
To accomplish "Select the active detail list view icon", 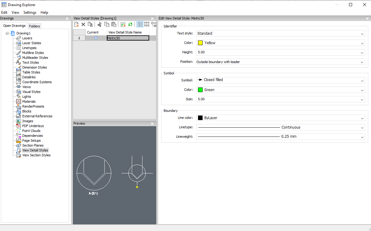I will pos(140,24).
